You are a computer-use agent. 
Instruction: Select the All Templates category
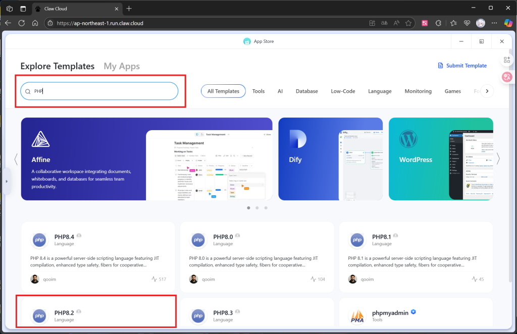(223, 91)
